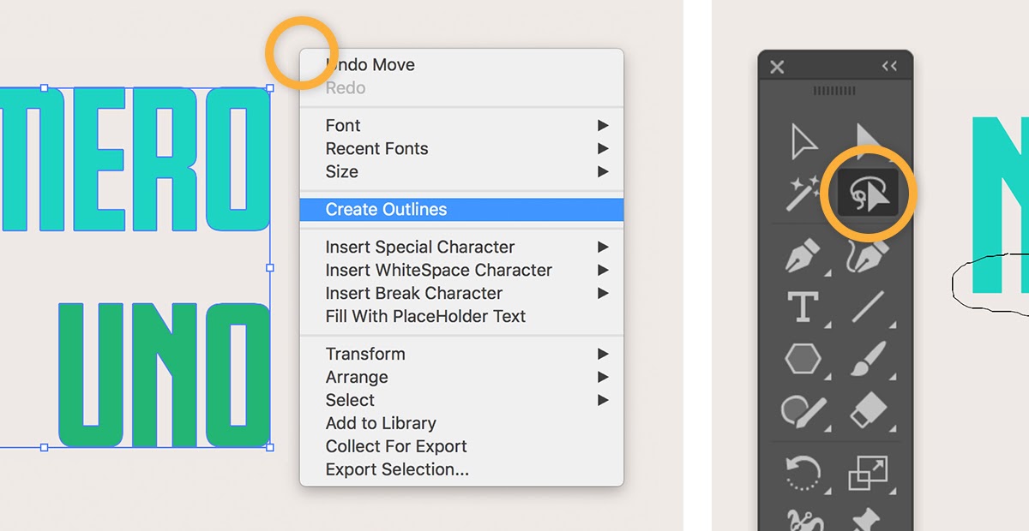Select the Polygon shape tool
The width and height of the screenshot is (1029, 531).
click(803, 359)
